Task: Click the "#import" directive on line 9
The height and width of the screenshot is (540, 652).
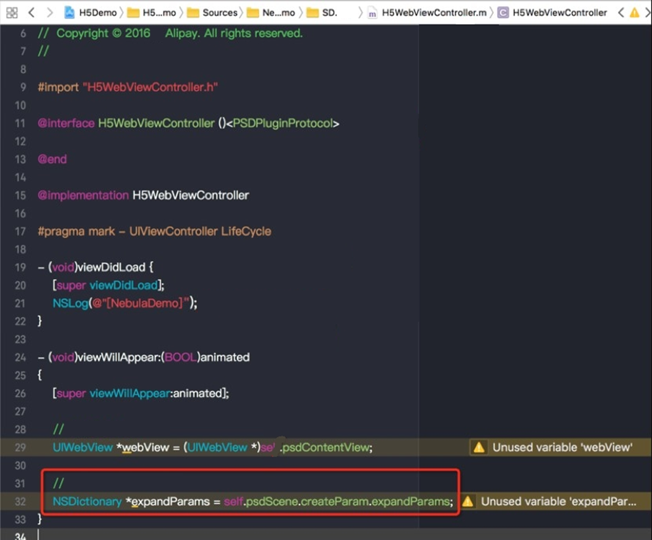Action: pos(58,87)
